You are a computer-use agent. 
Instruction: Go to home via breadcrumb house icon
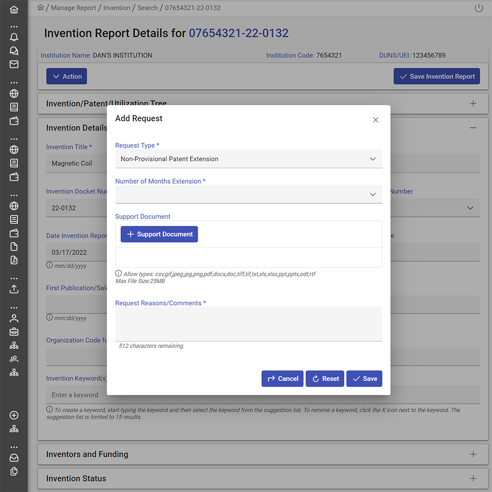pos(40,7)
